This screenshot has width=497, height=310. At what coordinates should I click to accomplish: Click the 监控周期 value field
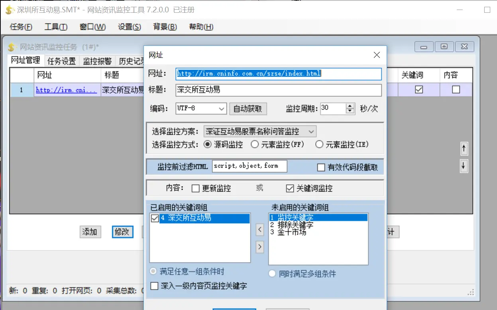(x=333, y=109)
